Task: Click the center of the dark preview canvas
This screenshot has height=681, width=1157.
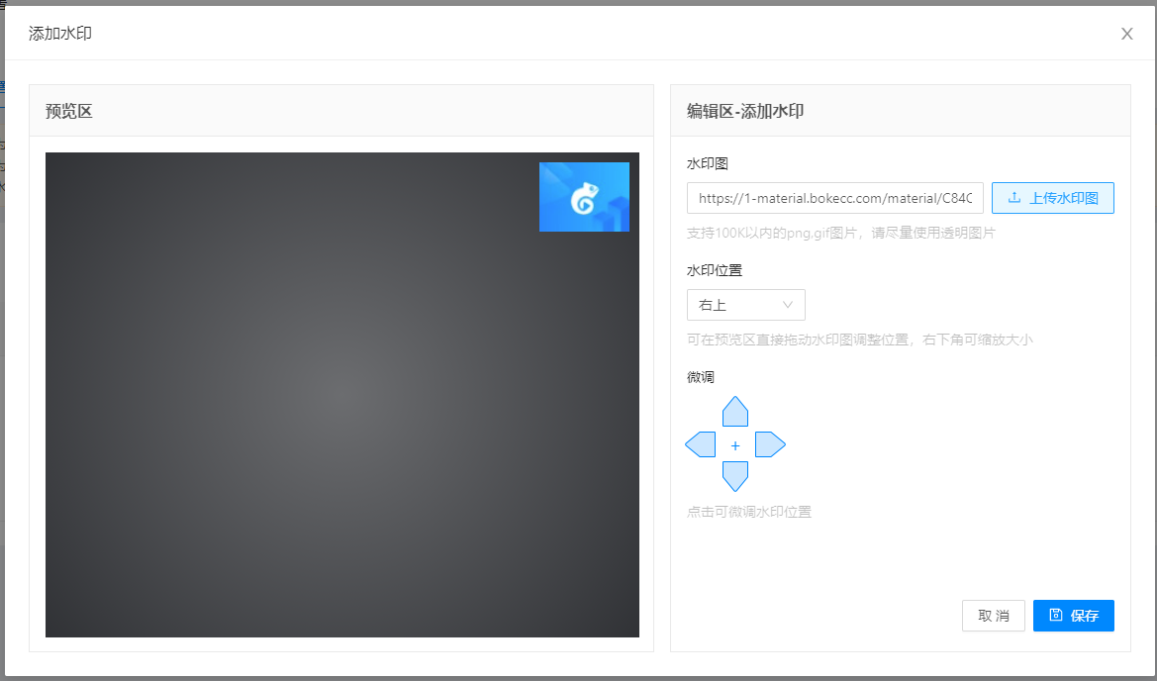Action: [x=342, y=395]
